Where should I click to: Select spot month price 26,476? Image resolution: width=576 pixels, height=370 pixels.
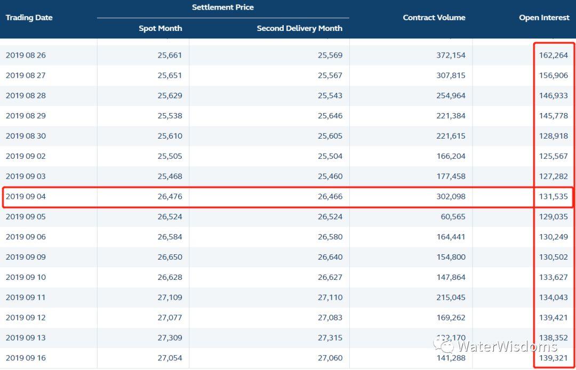tap(170, 197)
